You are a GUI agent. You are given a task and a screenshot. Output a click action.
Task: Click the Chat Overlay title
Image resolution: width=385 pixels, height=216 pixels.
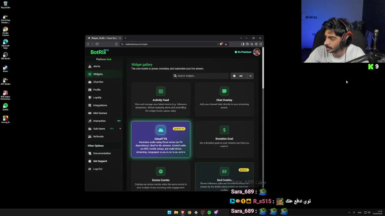[224, 100]
